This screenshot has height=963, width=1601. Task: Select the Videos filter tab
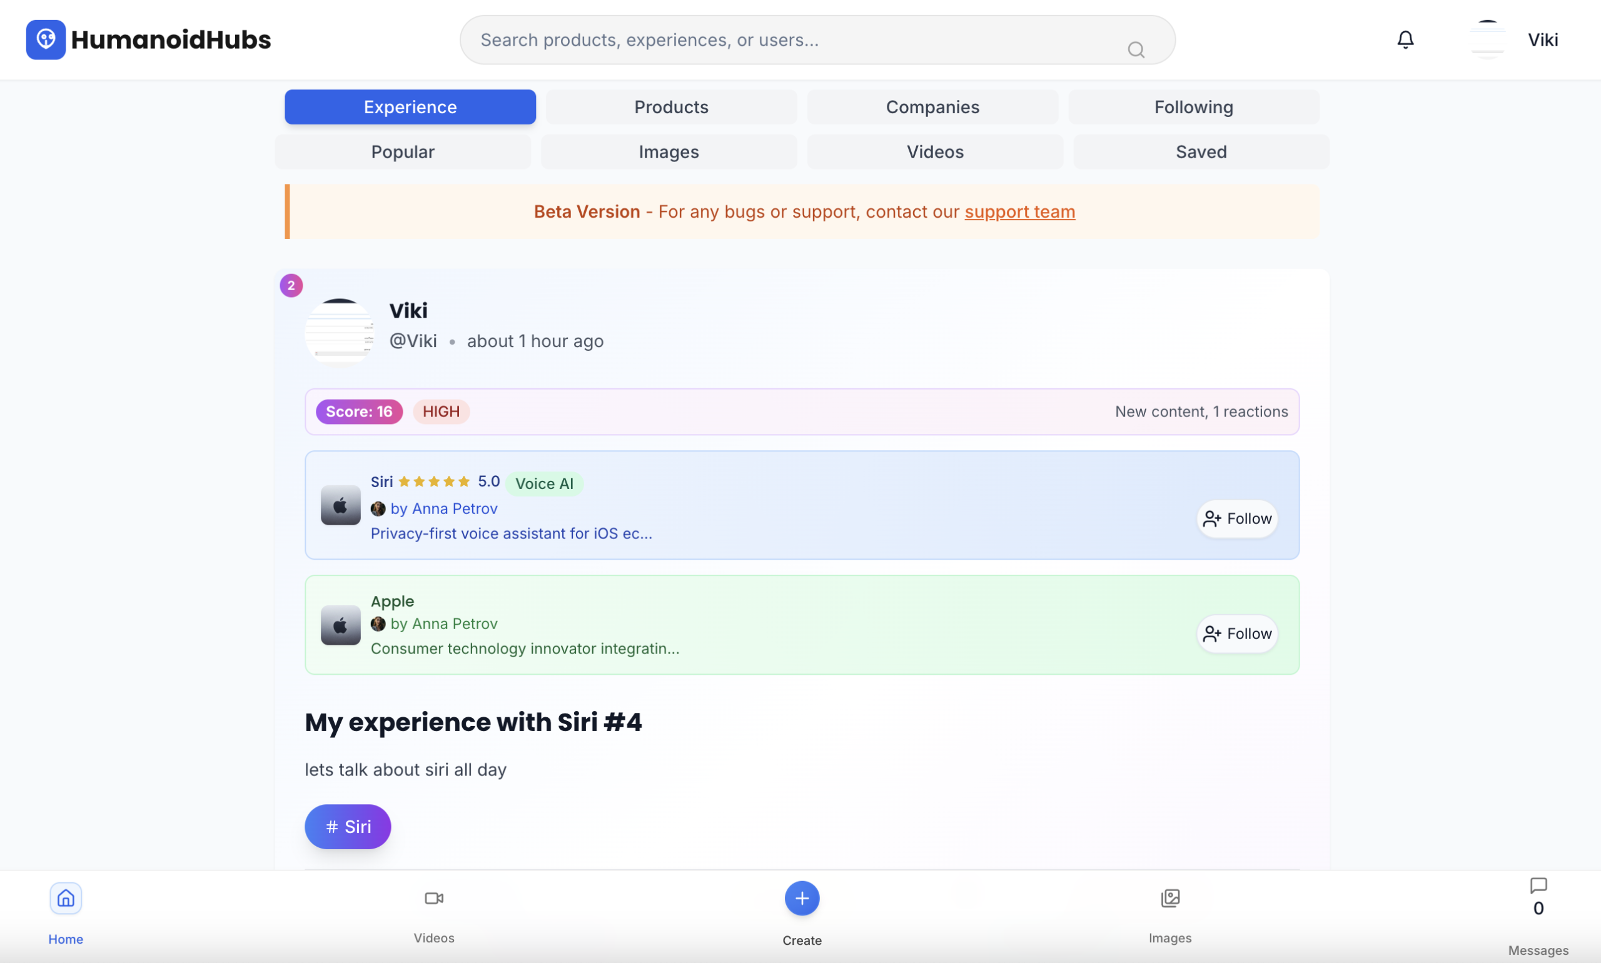[934, 152]
